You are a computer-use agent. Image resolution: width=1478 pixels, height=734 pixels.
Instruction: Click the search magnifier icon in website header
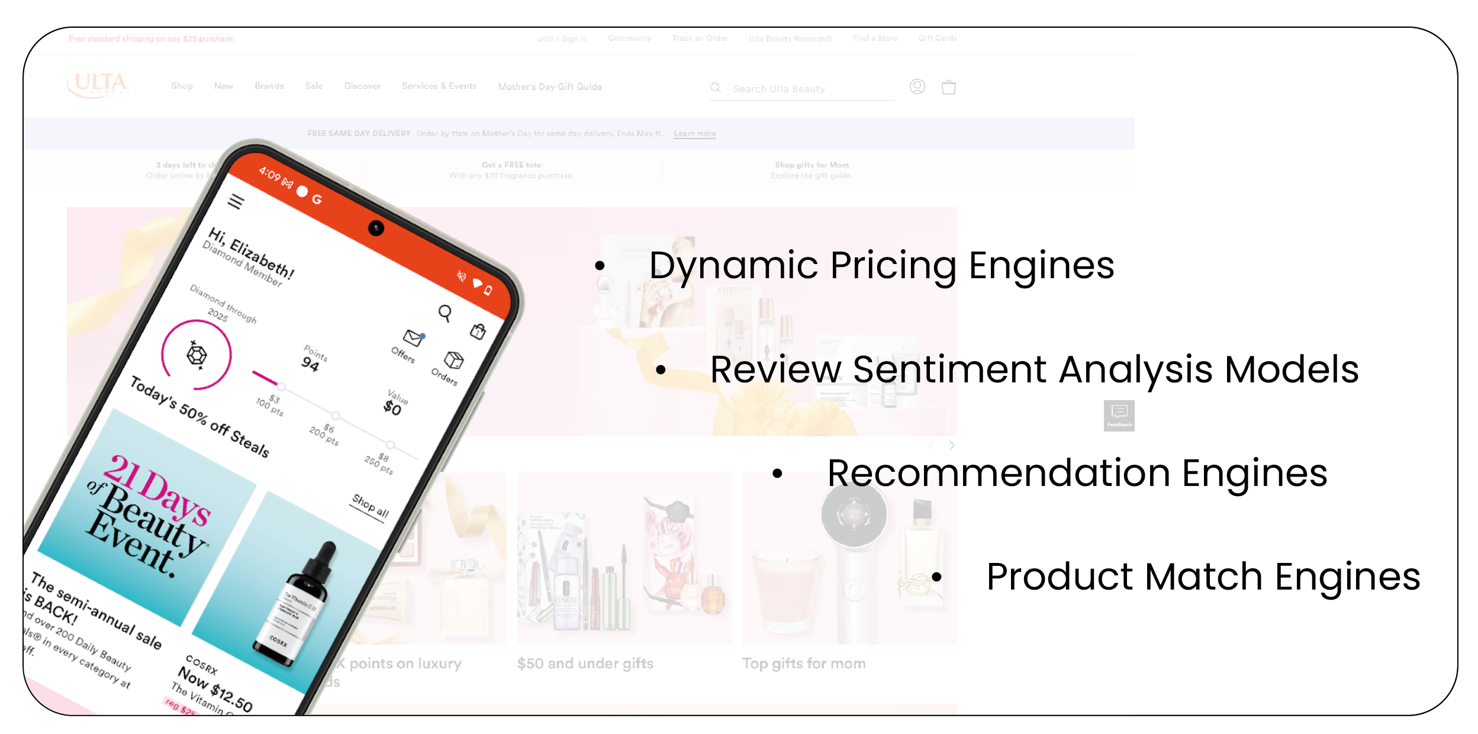[x=715, y=88]
